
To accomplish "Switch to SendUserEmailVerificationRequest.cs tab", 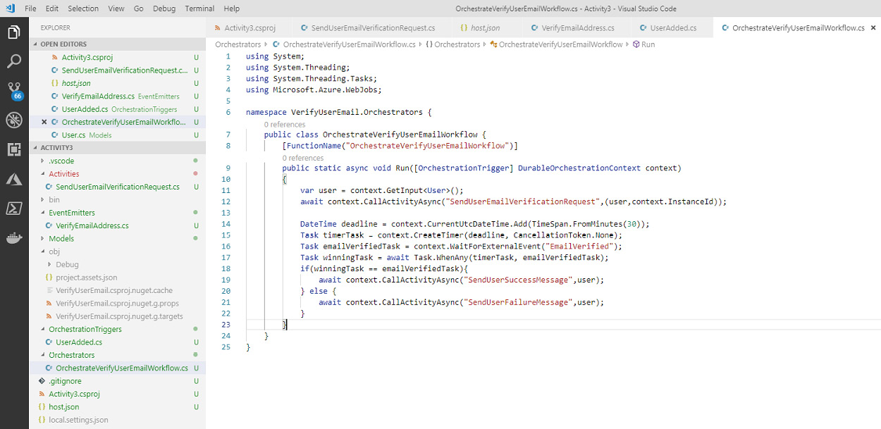I will point(370,28).
